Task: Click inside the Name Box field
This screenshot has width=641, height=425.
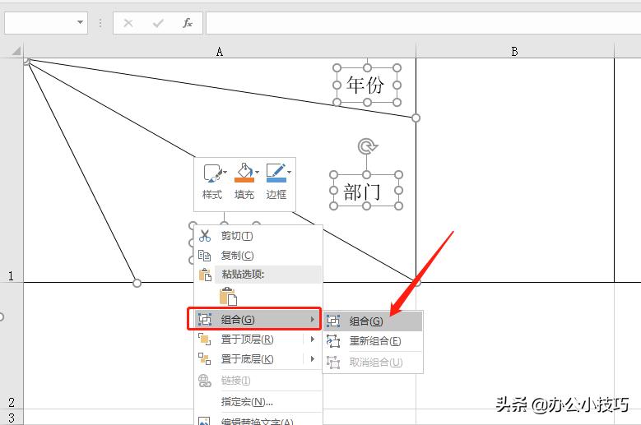Action: tap(39, 22)
